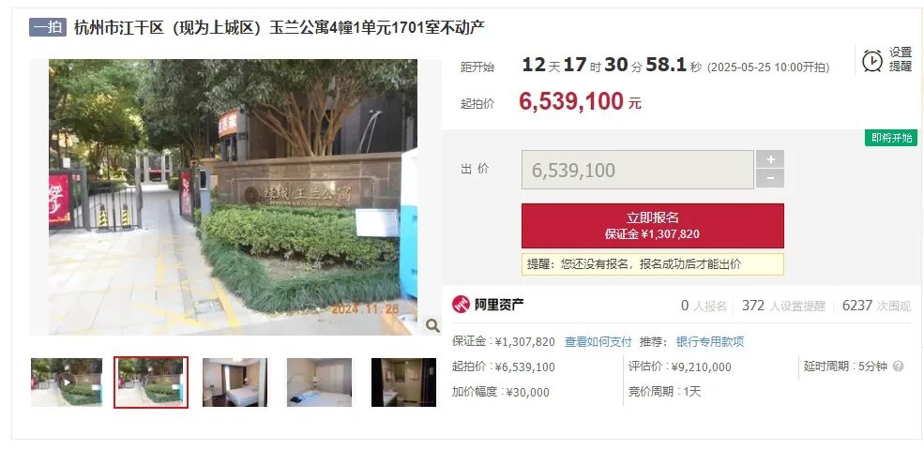Click the 立即报名 button
The height and width of the screenshot is (449, 924).
tap(652, 226)
